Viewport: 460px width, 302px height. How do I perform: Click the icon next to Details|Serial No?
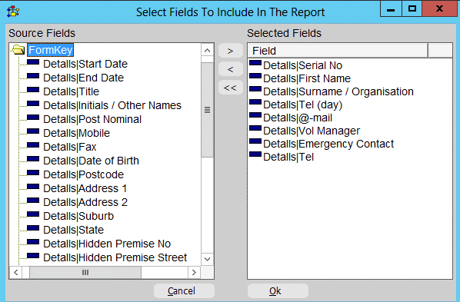[x=255, y=63]
